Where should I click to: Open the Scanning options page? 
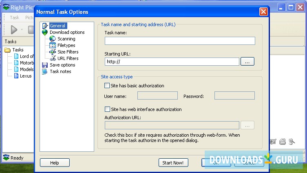[x=66, y=39]
